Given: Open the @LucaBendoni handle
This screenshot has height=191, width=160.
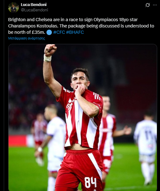Looking at the screenshot, I should (x=34, y=10).
